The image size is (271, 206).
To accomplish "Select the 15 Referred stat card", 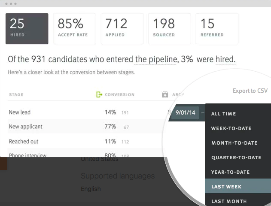I will [217, 29].
